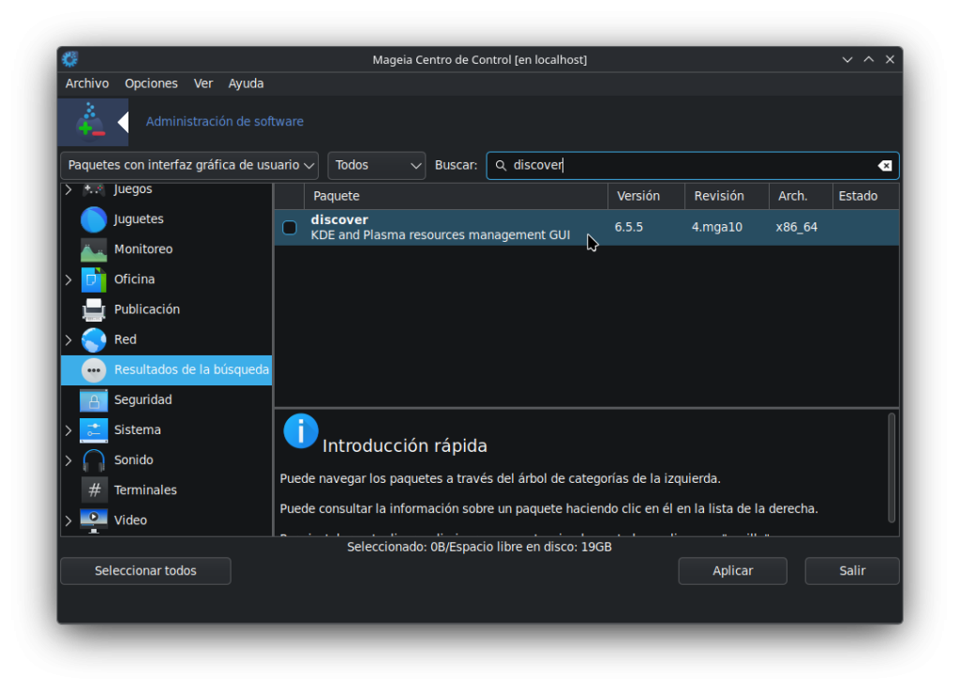Image resolution: width=960 pixels, height=692 pixels.
Task: Expand the Juegos category
Action: tap(68, 189)
